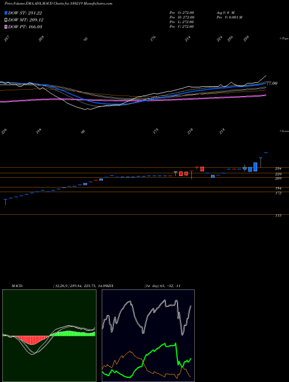The width and height of the screenshot is (289, 382).
Task: Click the top label 176 above EMA chart
Action: (153, 38)
